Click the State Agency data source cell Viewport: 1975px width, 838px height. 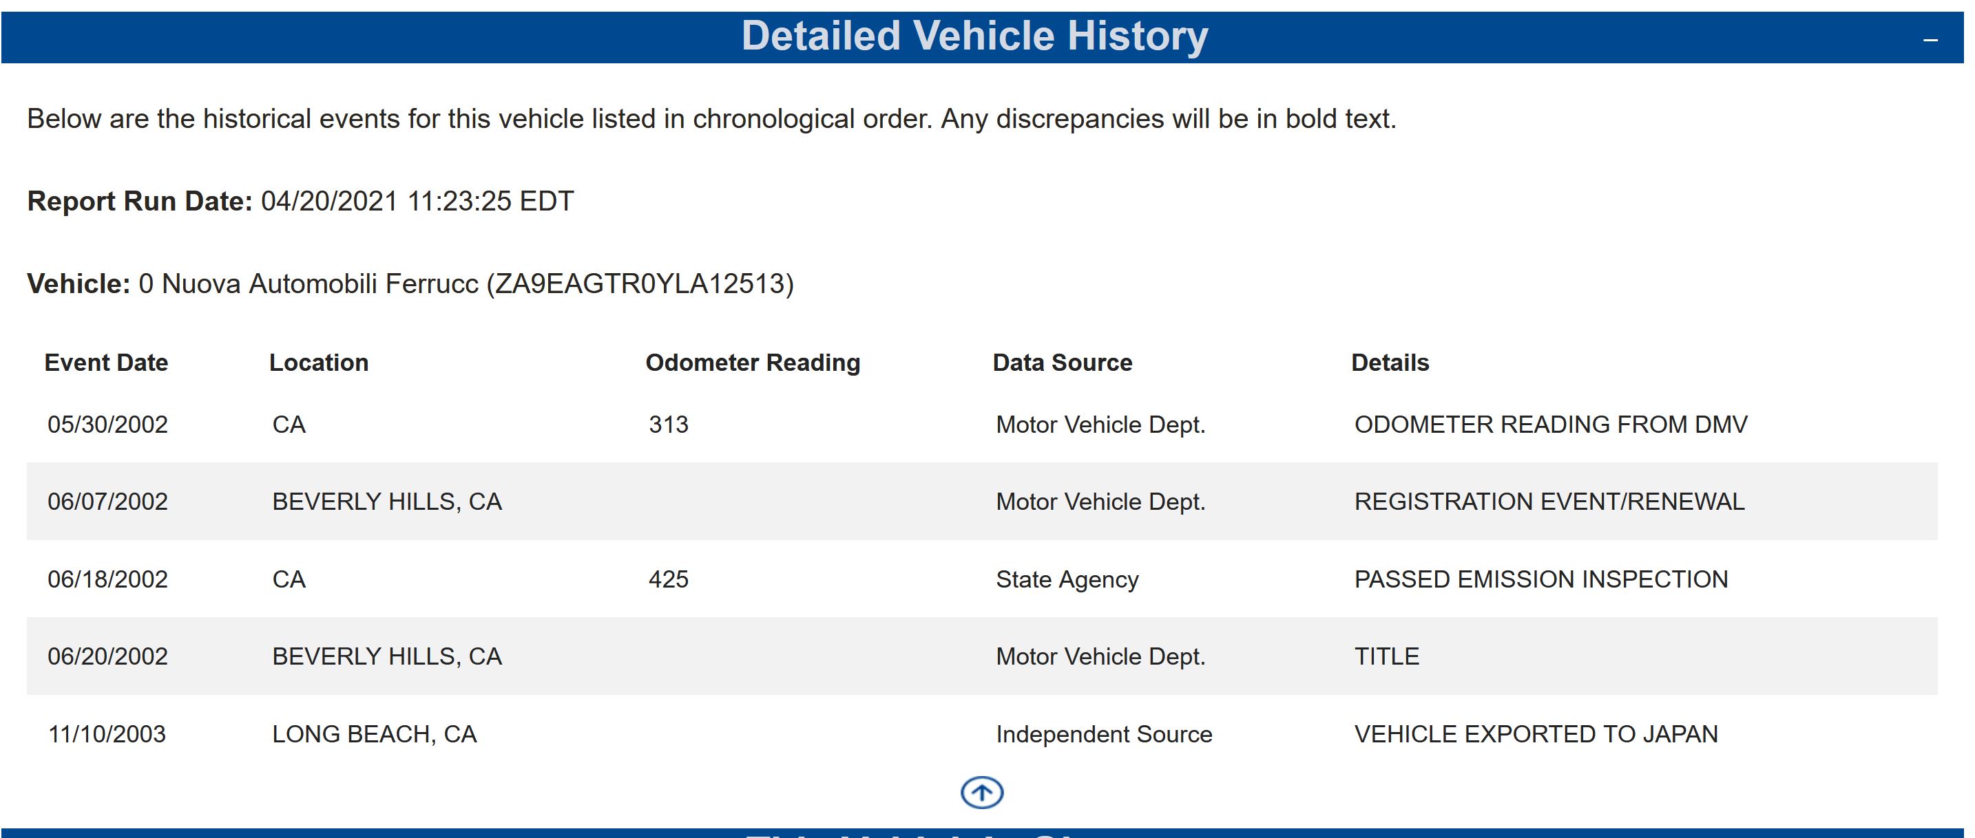coord(1067,579)
